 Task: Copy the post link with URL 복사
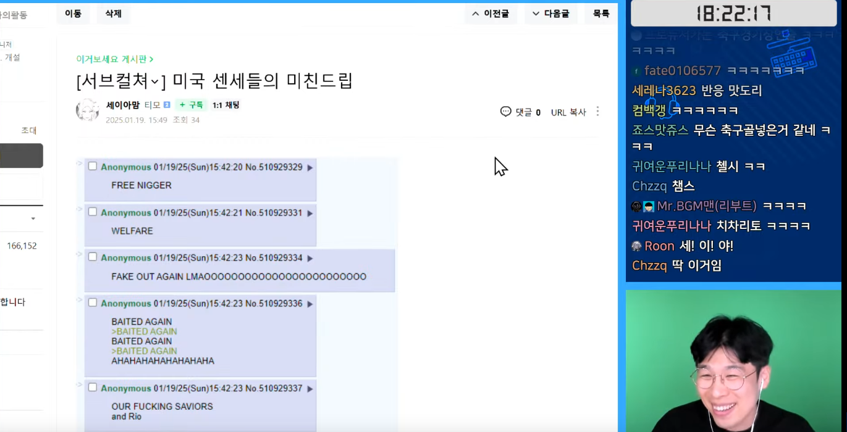(x=568, y=112)
